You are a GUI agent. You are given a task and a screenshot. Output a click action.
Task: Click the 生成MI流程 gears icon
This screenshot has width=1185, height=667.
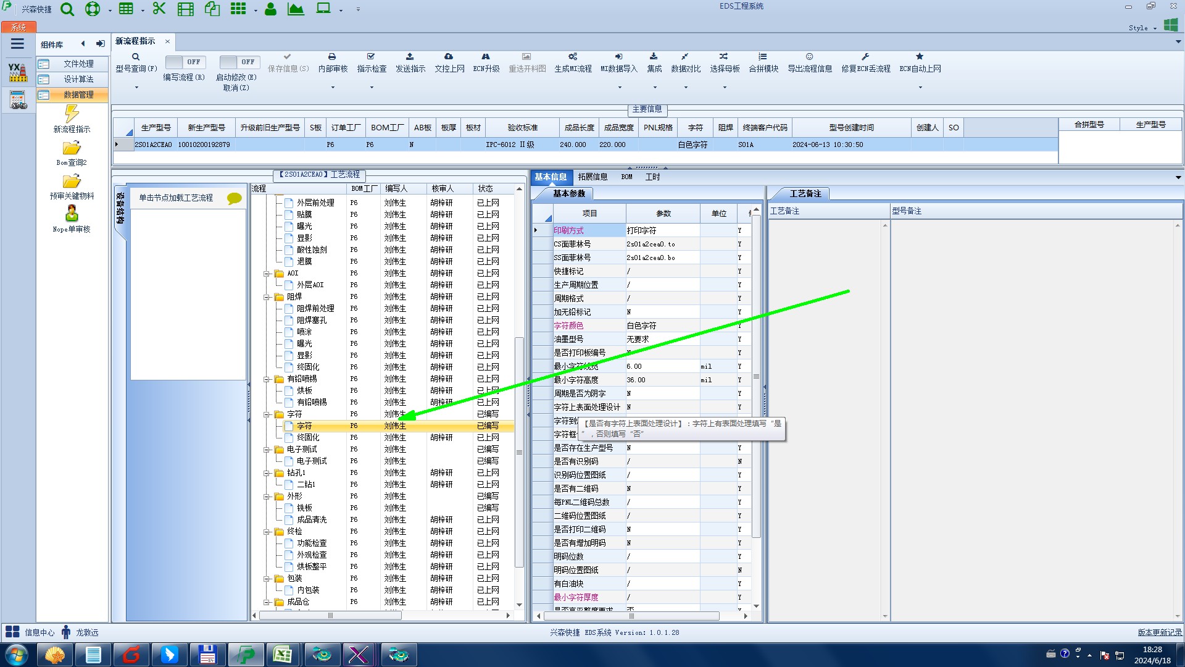click(573, 57)
